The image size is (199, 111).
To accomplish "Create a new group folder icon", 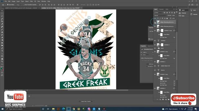I will point(169,99).
